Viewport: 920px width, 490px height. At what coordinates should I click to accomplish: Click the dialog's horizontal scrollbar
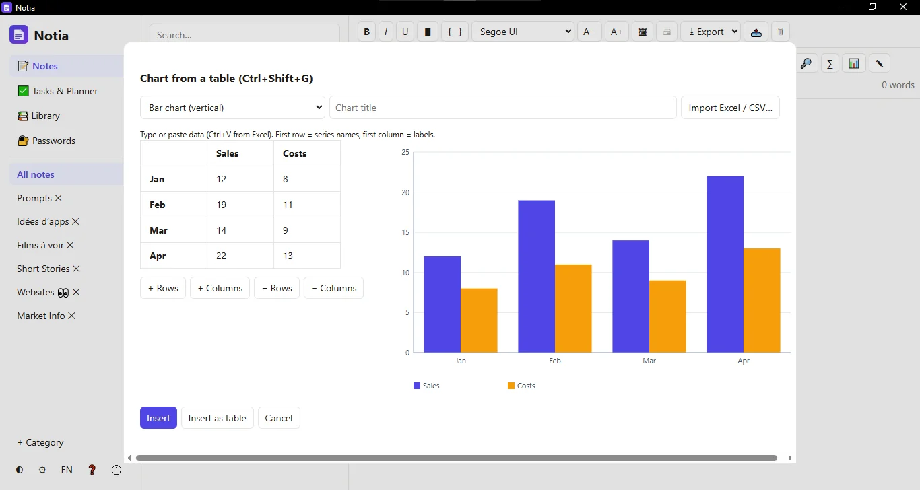457,458
